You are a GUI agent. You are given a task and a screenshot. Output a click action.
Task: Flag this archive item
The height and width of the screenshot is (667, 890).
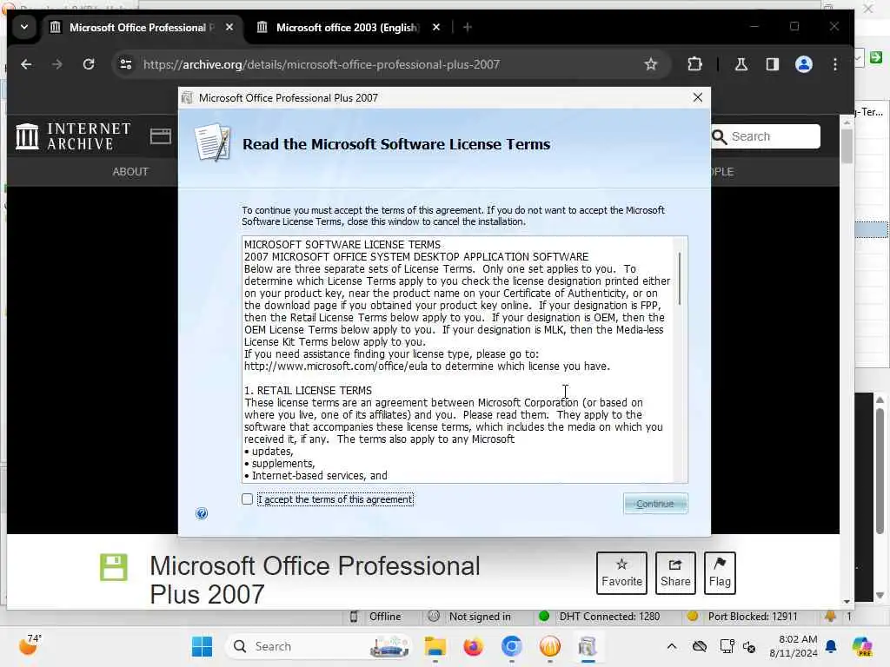pos(720,573)
